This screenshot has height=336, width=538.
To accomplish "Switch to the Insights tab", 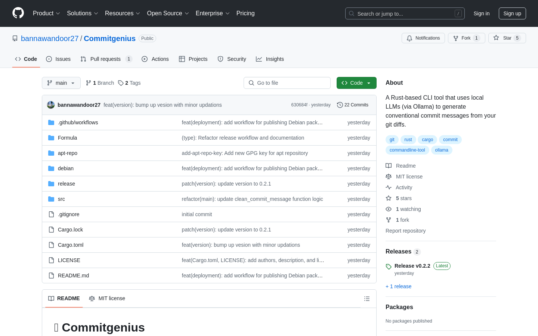I will click(x=270, y=59).
